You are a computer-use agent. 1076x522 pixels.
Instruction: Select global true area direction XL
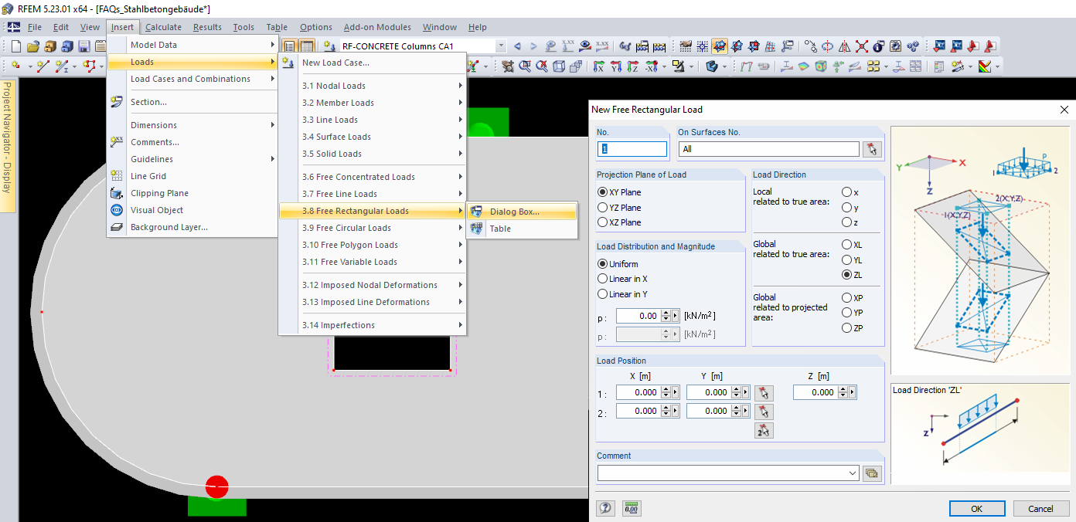tap(846, 245)
